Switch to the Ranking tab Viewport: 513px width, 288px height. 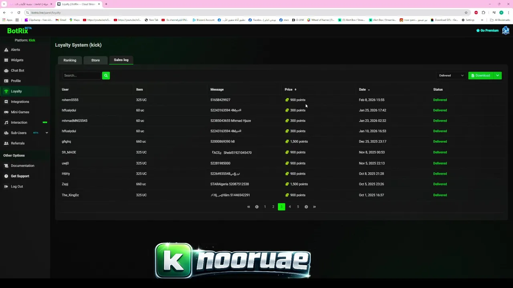pyautogui.click(x=70, y=60)
